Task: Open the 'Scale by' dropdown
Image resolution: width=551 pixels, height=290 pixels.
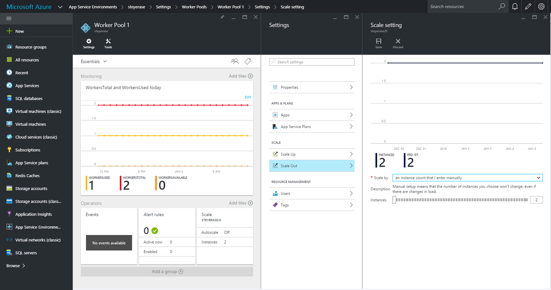Action: (x=467, y=177)
